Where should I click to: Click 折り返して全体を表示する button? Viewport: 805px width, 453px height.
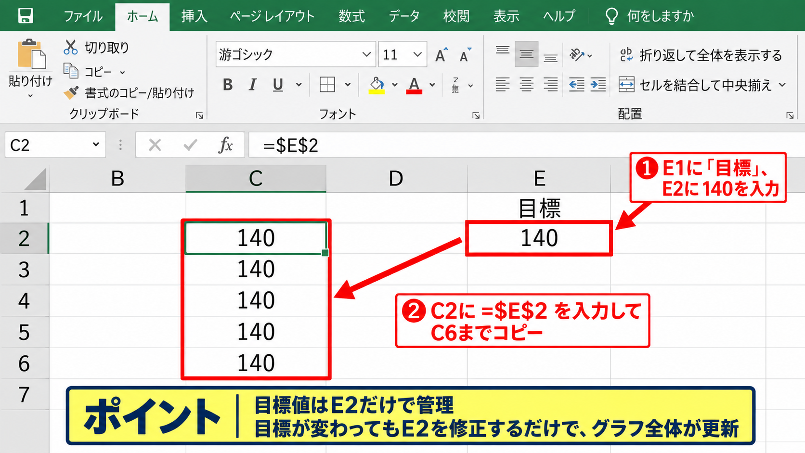(x=701, y=55)
